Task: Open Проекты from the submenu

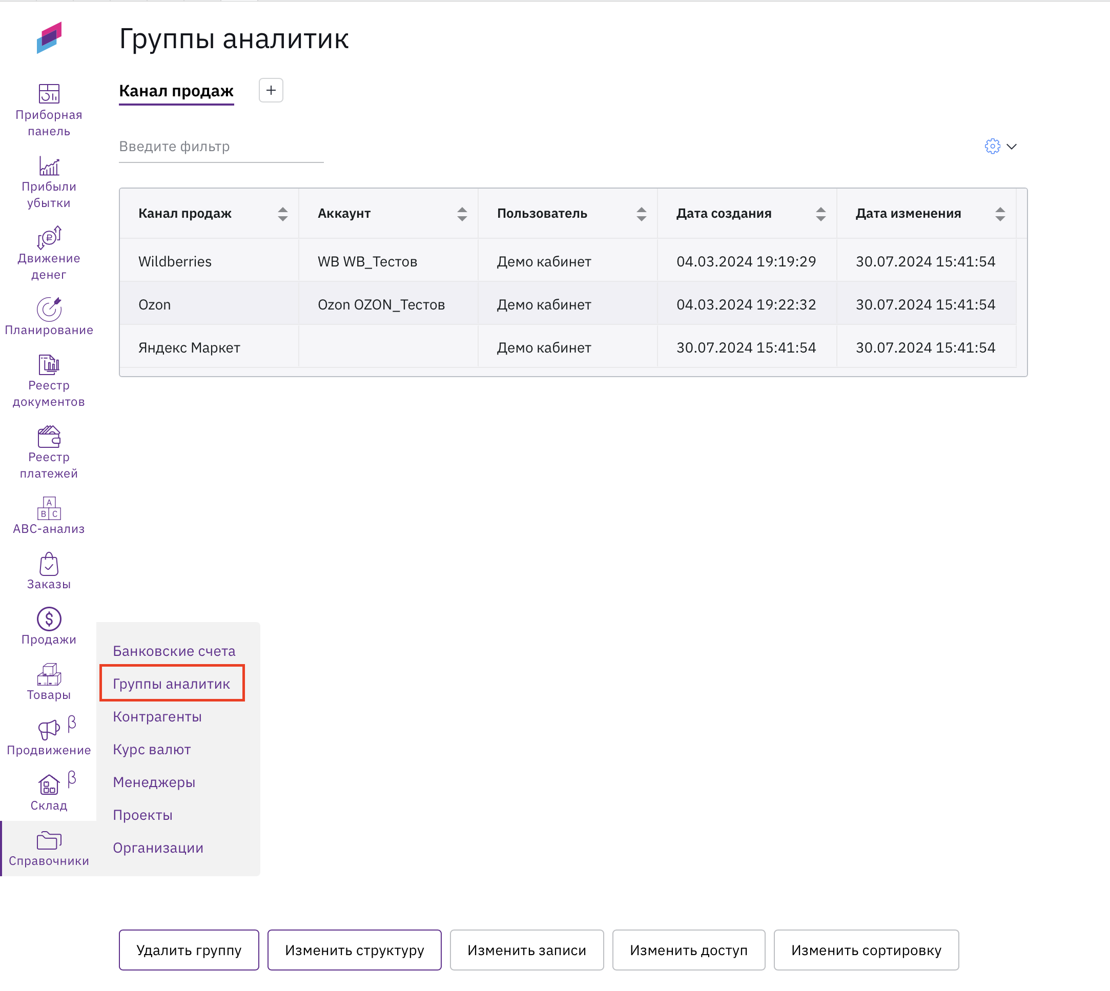Action: pos(142,815)
